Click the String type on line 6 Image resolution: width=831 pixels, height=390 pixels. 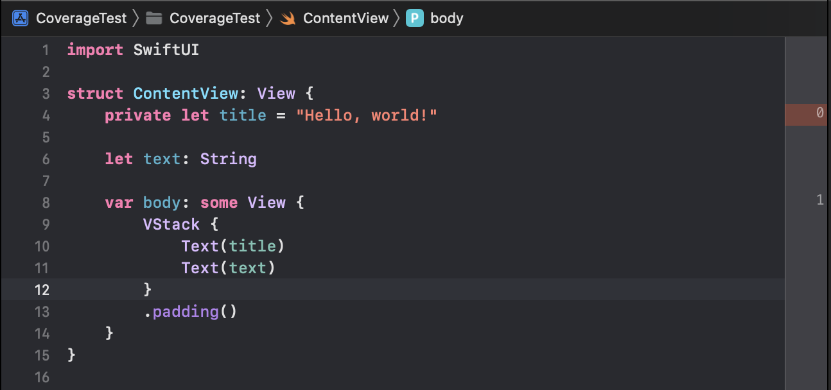point(228,159)
